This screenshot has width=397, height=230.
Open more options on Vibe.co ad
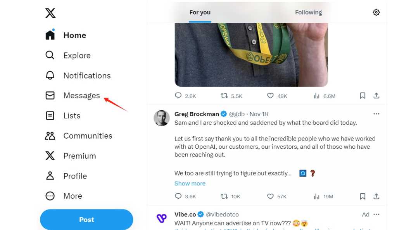(x=376, y=214)
